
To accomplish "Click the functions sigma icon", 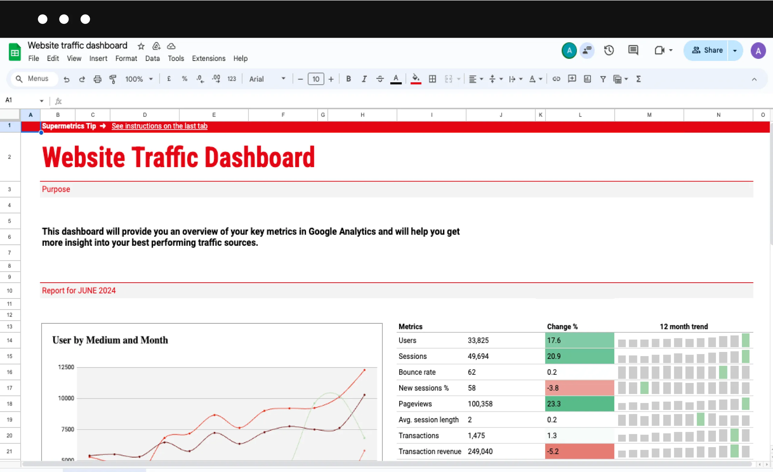I will point(638,79).
